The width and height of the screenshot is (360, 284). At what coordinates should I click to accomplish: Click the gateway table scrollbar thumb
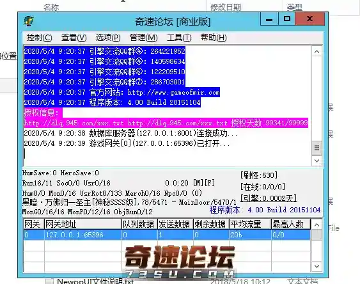pyautogui.click(x=317, y=235)
